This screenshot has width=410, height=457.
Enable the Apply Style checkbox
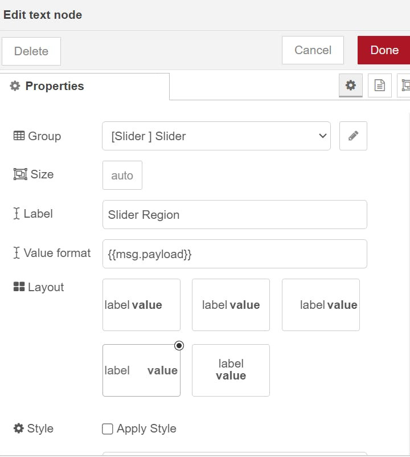pyautogui.click(x=107, y=429)
